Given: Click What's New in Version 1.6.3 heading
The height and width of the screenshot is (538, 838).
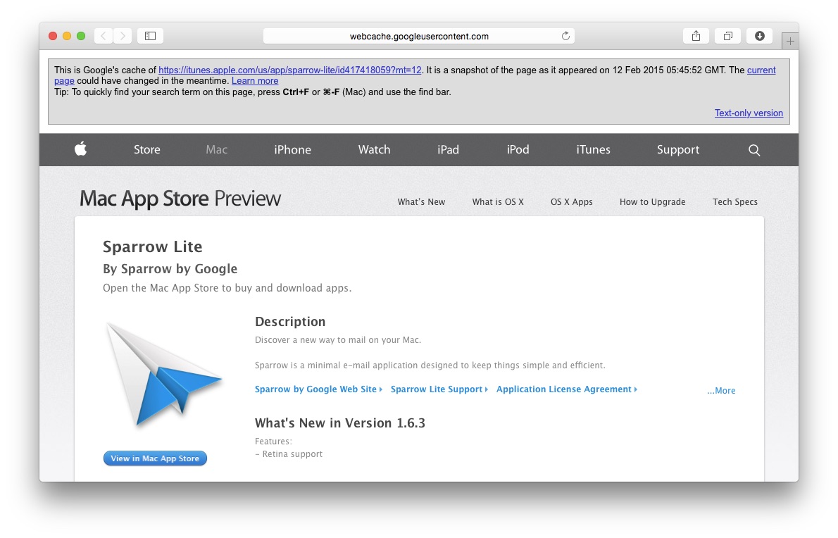Looking at the screenshot, I should (340, 423).
